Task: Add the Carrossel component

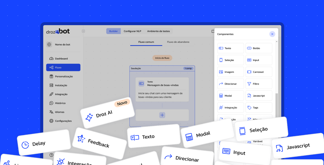Action: coord(259,72)
